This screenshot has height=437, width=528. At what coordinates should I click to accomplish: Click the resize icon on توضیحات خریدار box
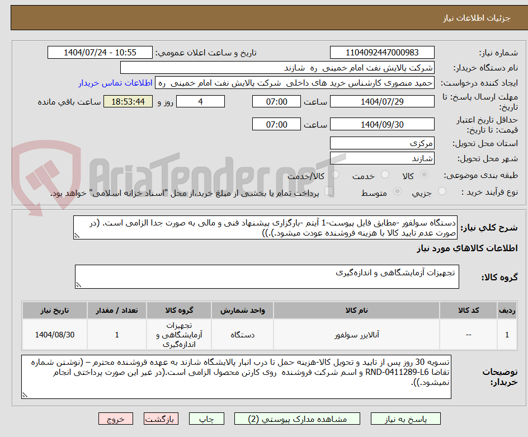click(26, 396)
